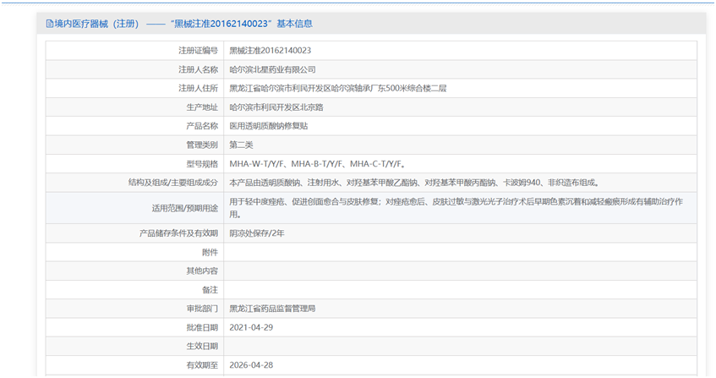This screenshot has width=716, height=378.
Task: Click the label 适用范围/预期用途
Action: [185, 208]
